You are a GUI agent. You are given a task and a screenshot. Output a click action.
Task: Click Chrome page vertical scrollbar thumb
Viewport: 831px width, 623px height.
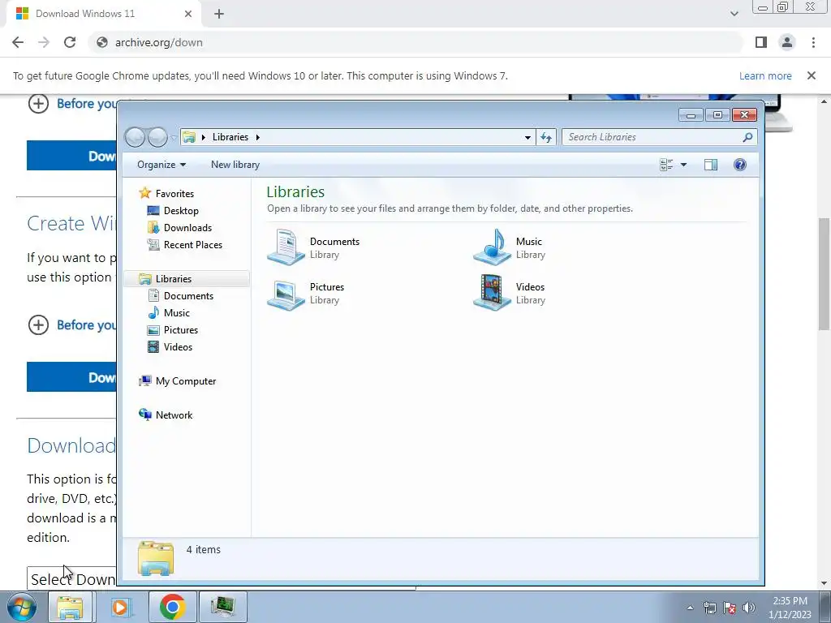coord(825,274)
